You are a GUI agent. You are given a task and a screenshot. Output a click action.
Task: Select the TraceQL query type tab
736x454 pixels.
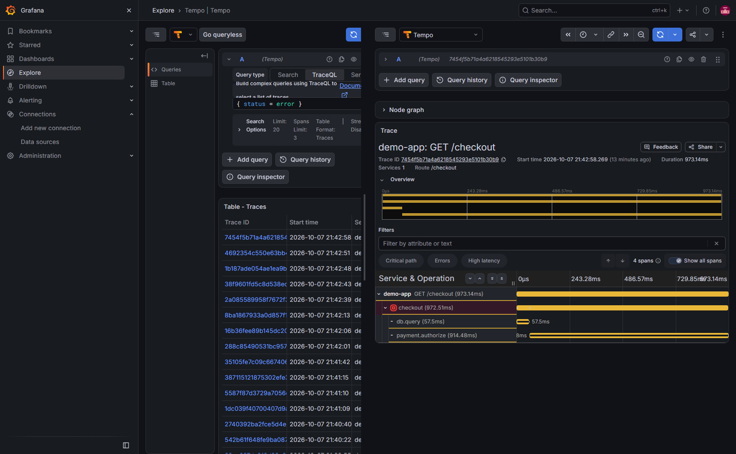click(x=324, y=75)
